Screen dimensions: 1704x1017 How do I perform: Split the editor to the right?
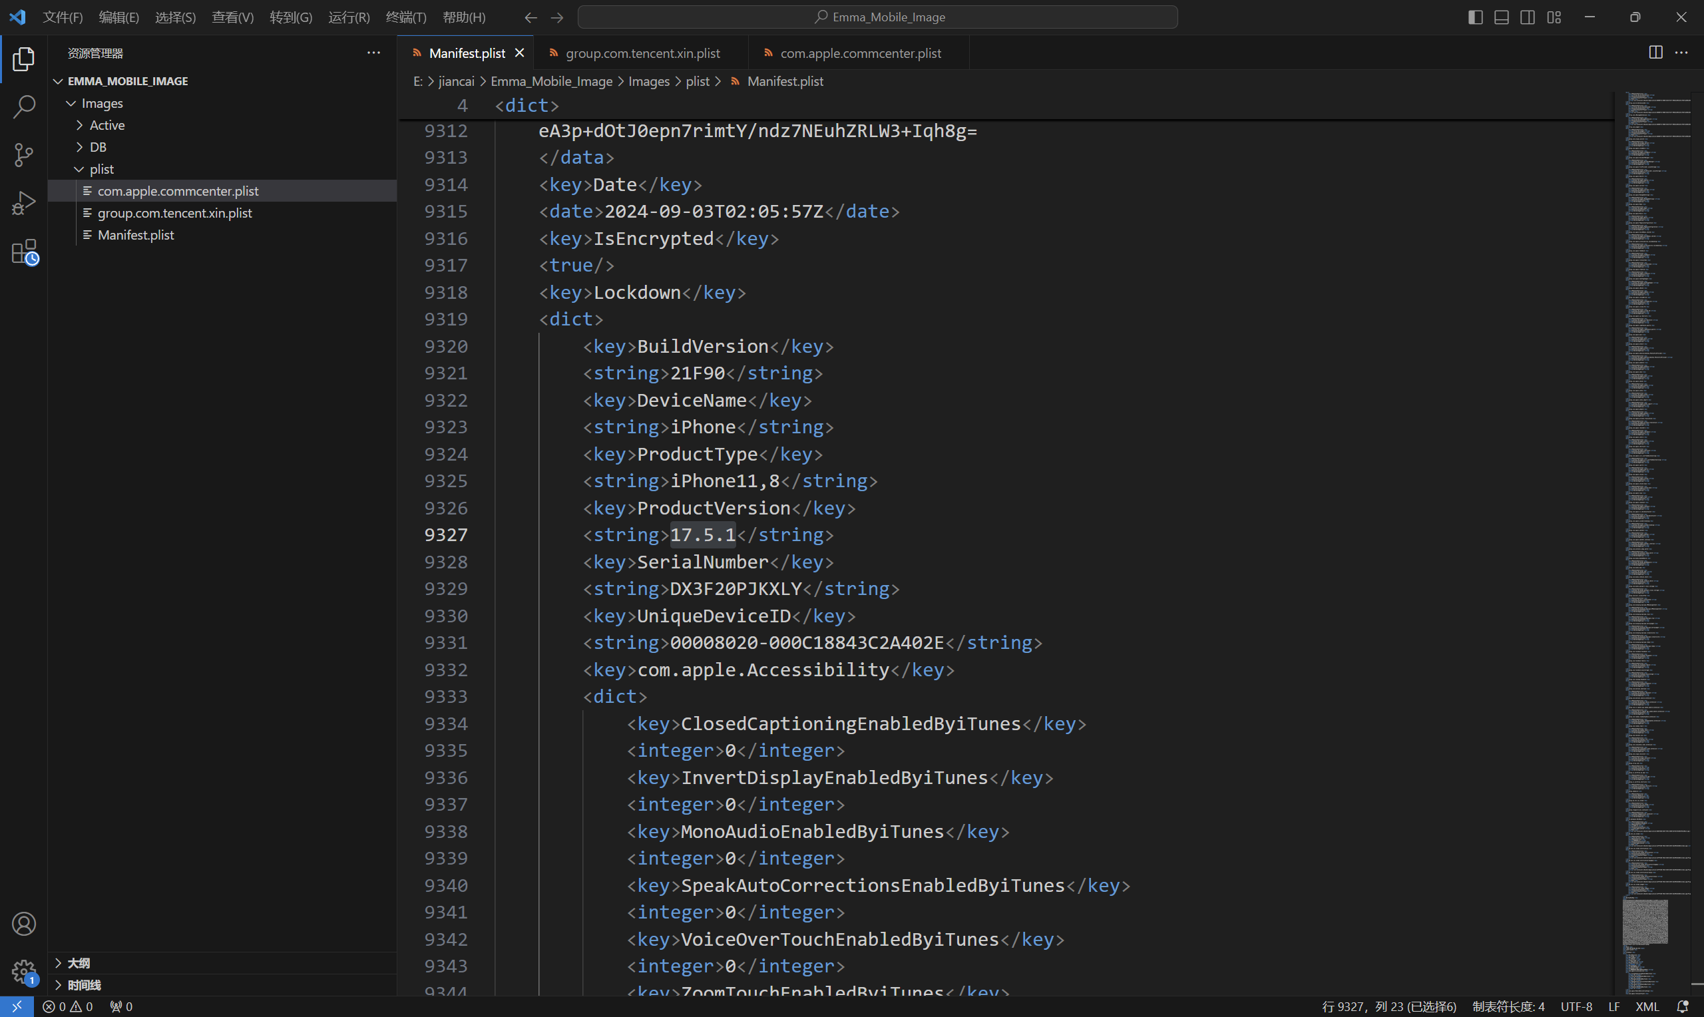coord(1655,53)
